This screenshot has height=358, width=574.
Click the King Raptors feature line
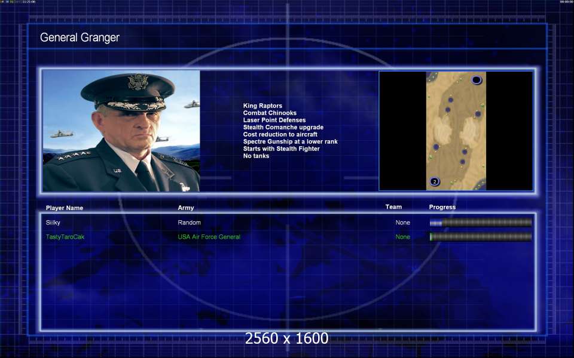click(262, 106)
